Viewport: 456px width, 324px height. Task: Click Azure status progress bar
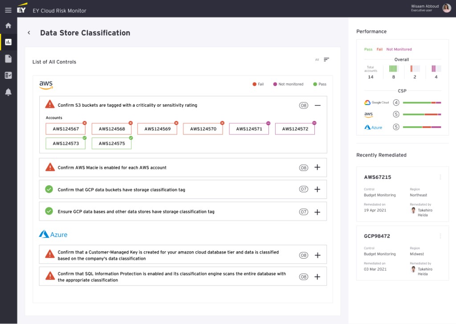click(x=422, y=127)
